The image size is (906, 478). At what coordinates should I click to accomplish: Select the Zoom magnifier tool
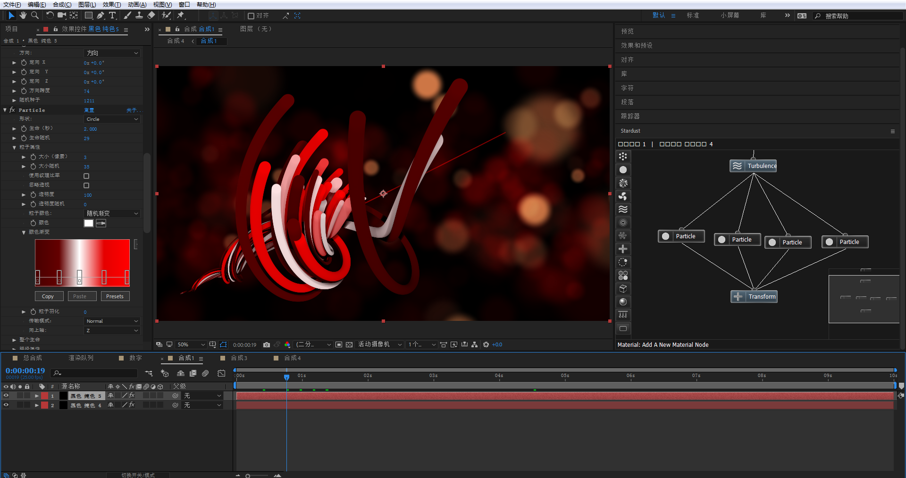click(x=34, y=16)
